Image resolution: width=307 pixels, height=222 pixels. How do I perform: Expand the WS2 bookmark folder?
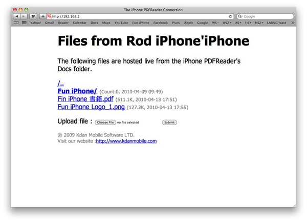227,23
